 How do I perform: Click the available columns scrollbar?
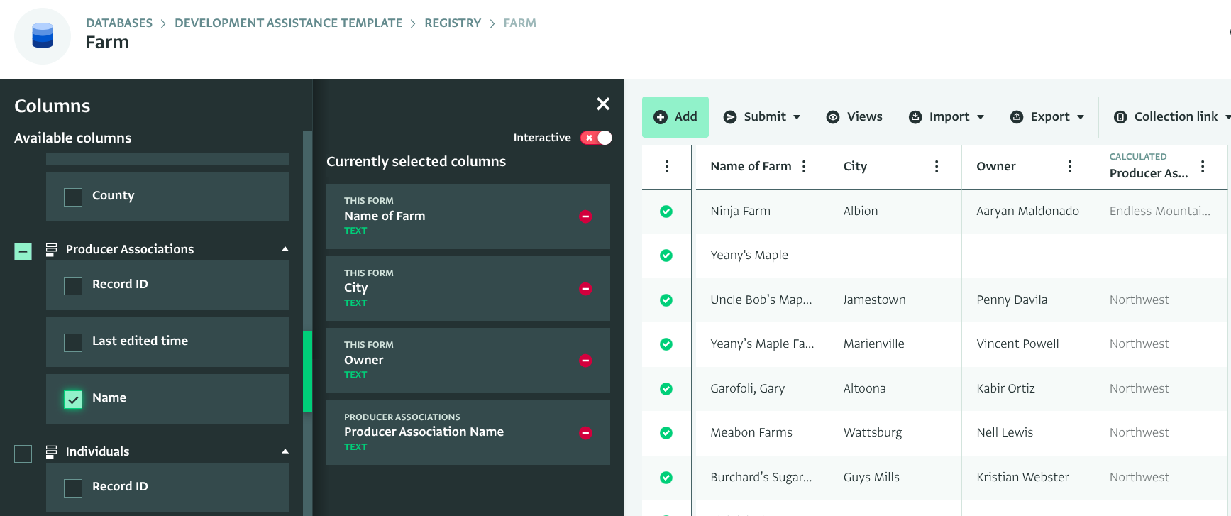[307, 371]
